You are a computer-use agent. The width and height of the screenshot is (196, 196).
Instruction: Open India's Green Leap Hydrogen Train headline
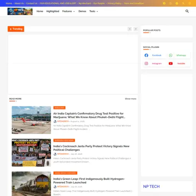(x=89, y=181)
